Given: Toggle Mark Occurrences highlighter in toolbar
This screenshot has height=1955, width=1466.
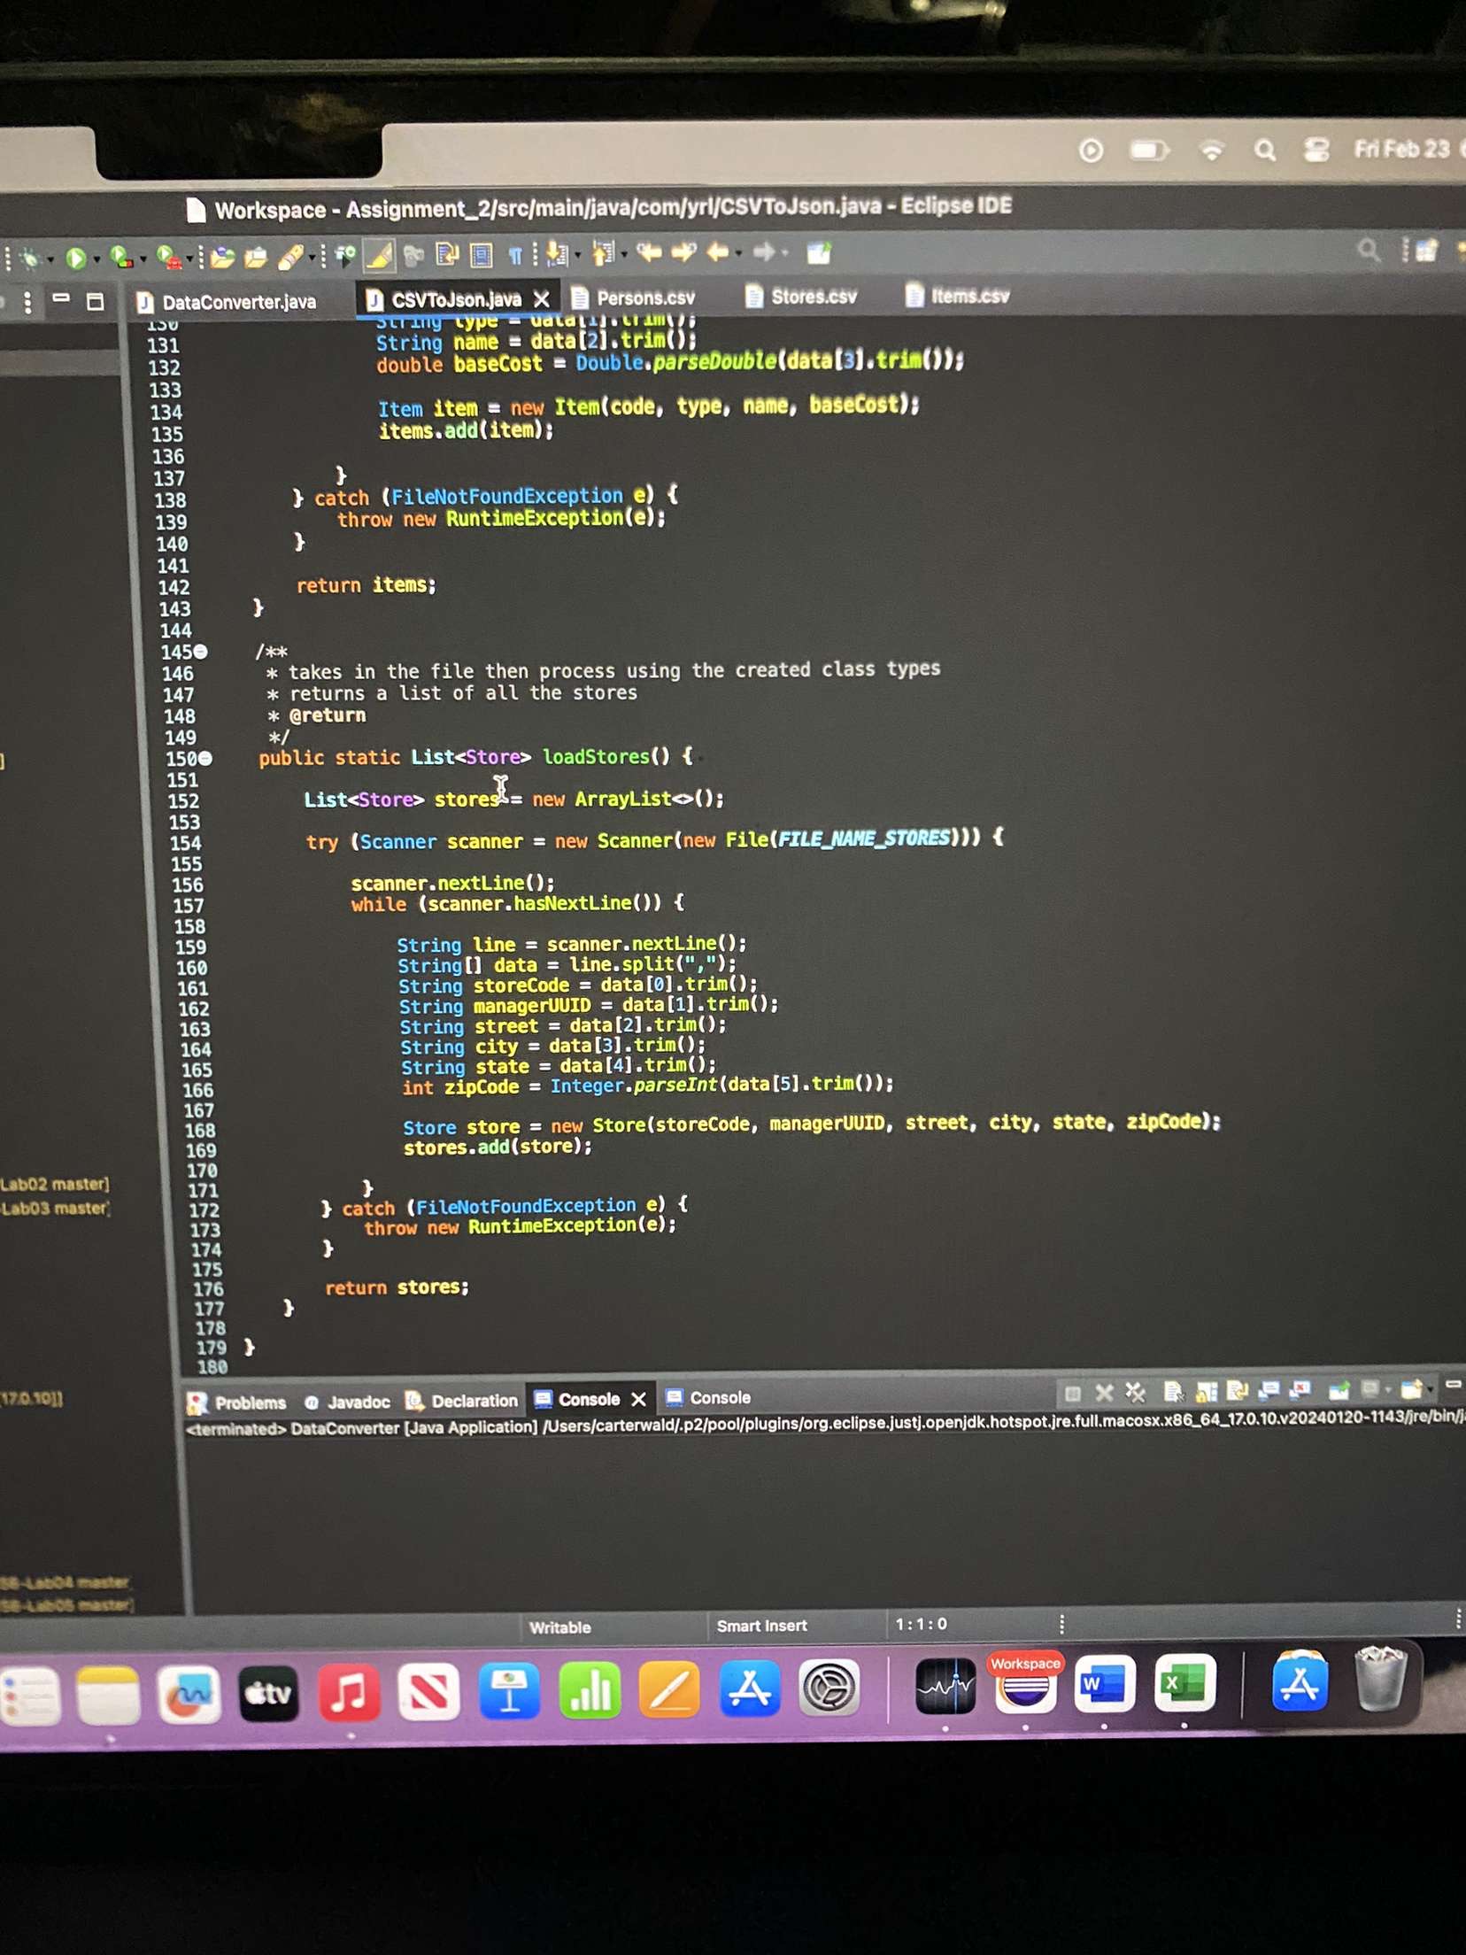Looking at the screenshot, I should click(x=379, y=256).
